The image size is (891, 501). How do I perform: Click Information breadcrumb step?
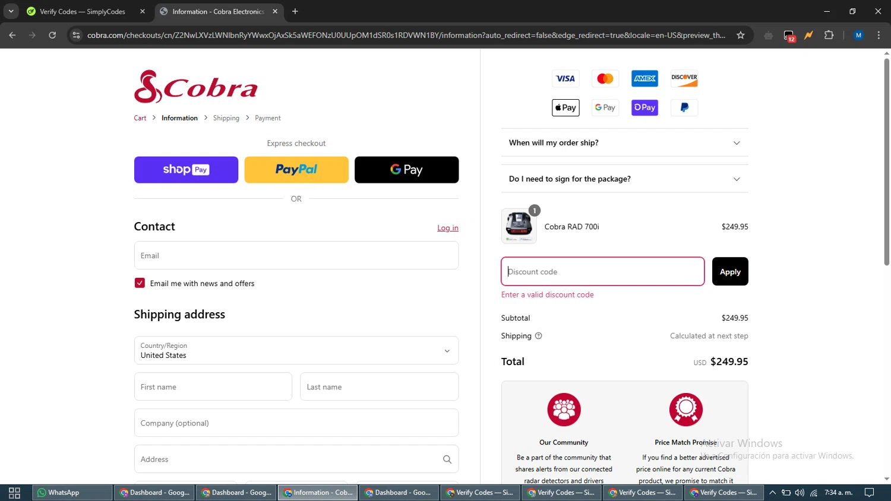(x=179, y=118)
